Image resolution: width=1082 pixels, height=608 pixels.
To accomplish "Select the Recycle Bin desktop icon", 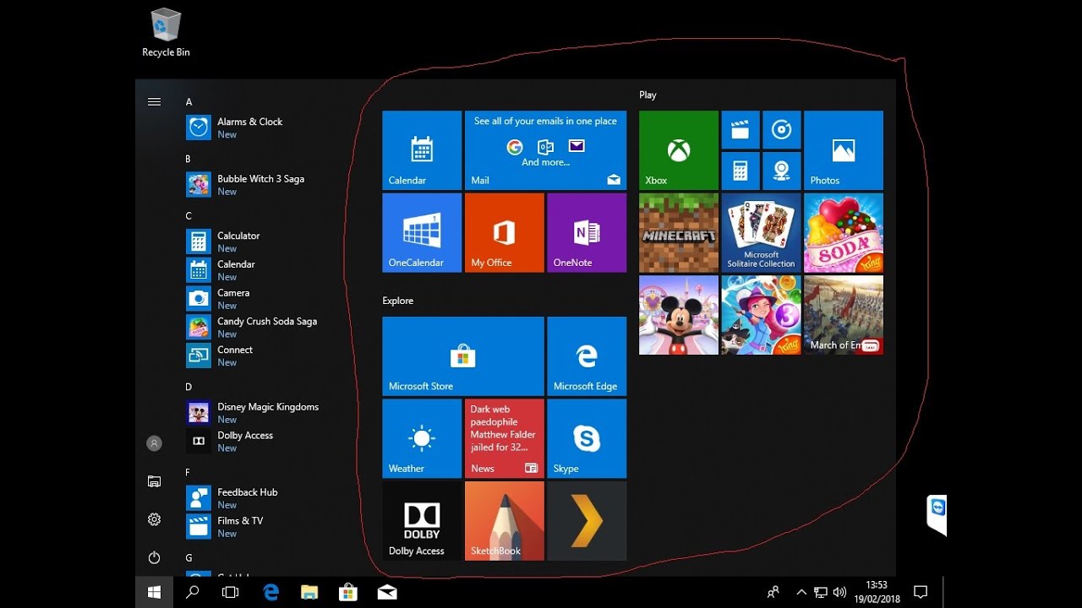I will pos(166,33).
